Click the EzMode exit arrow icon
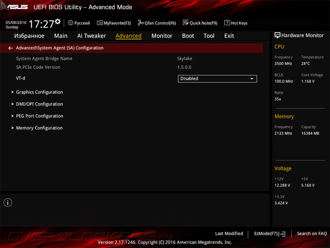The image size is (330, 248). pyautogui.click(x=282, y=234)
